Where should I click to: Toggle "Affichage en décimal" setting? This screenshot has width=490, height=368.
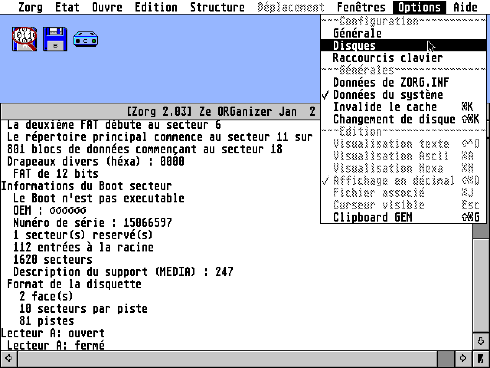pyautogui.click(x=387, y=180)
